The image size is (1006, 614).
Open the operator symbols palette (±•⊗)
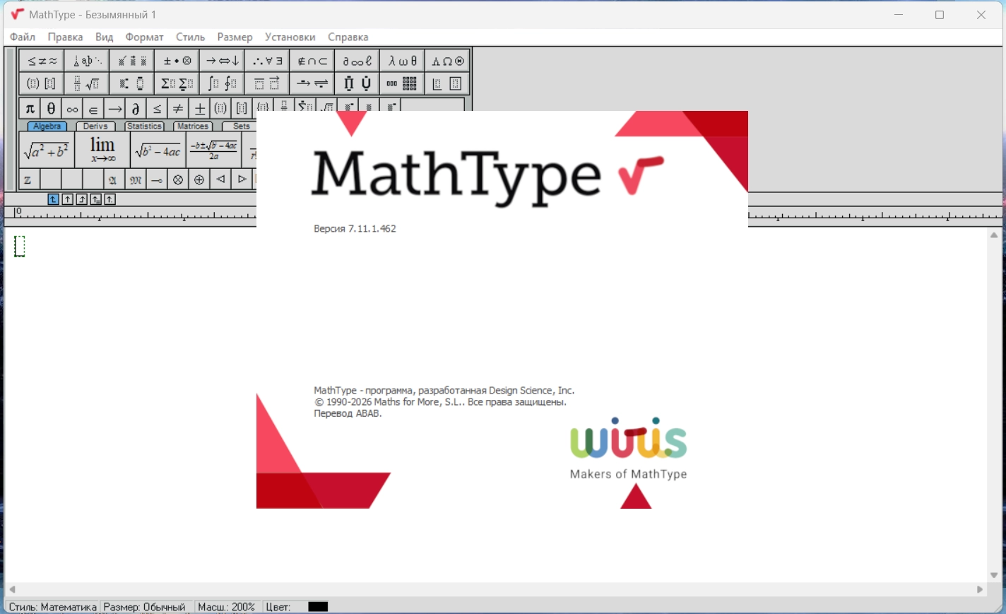pyautogui.click(x=177, y=61)
